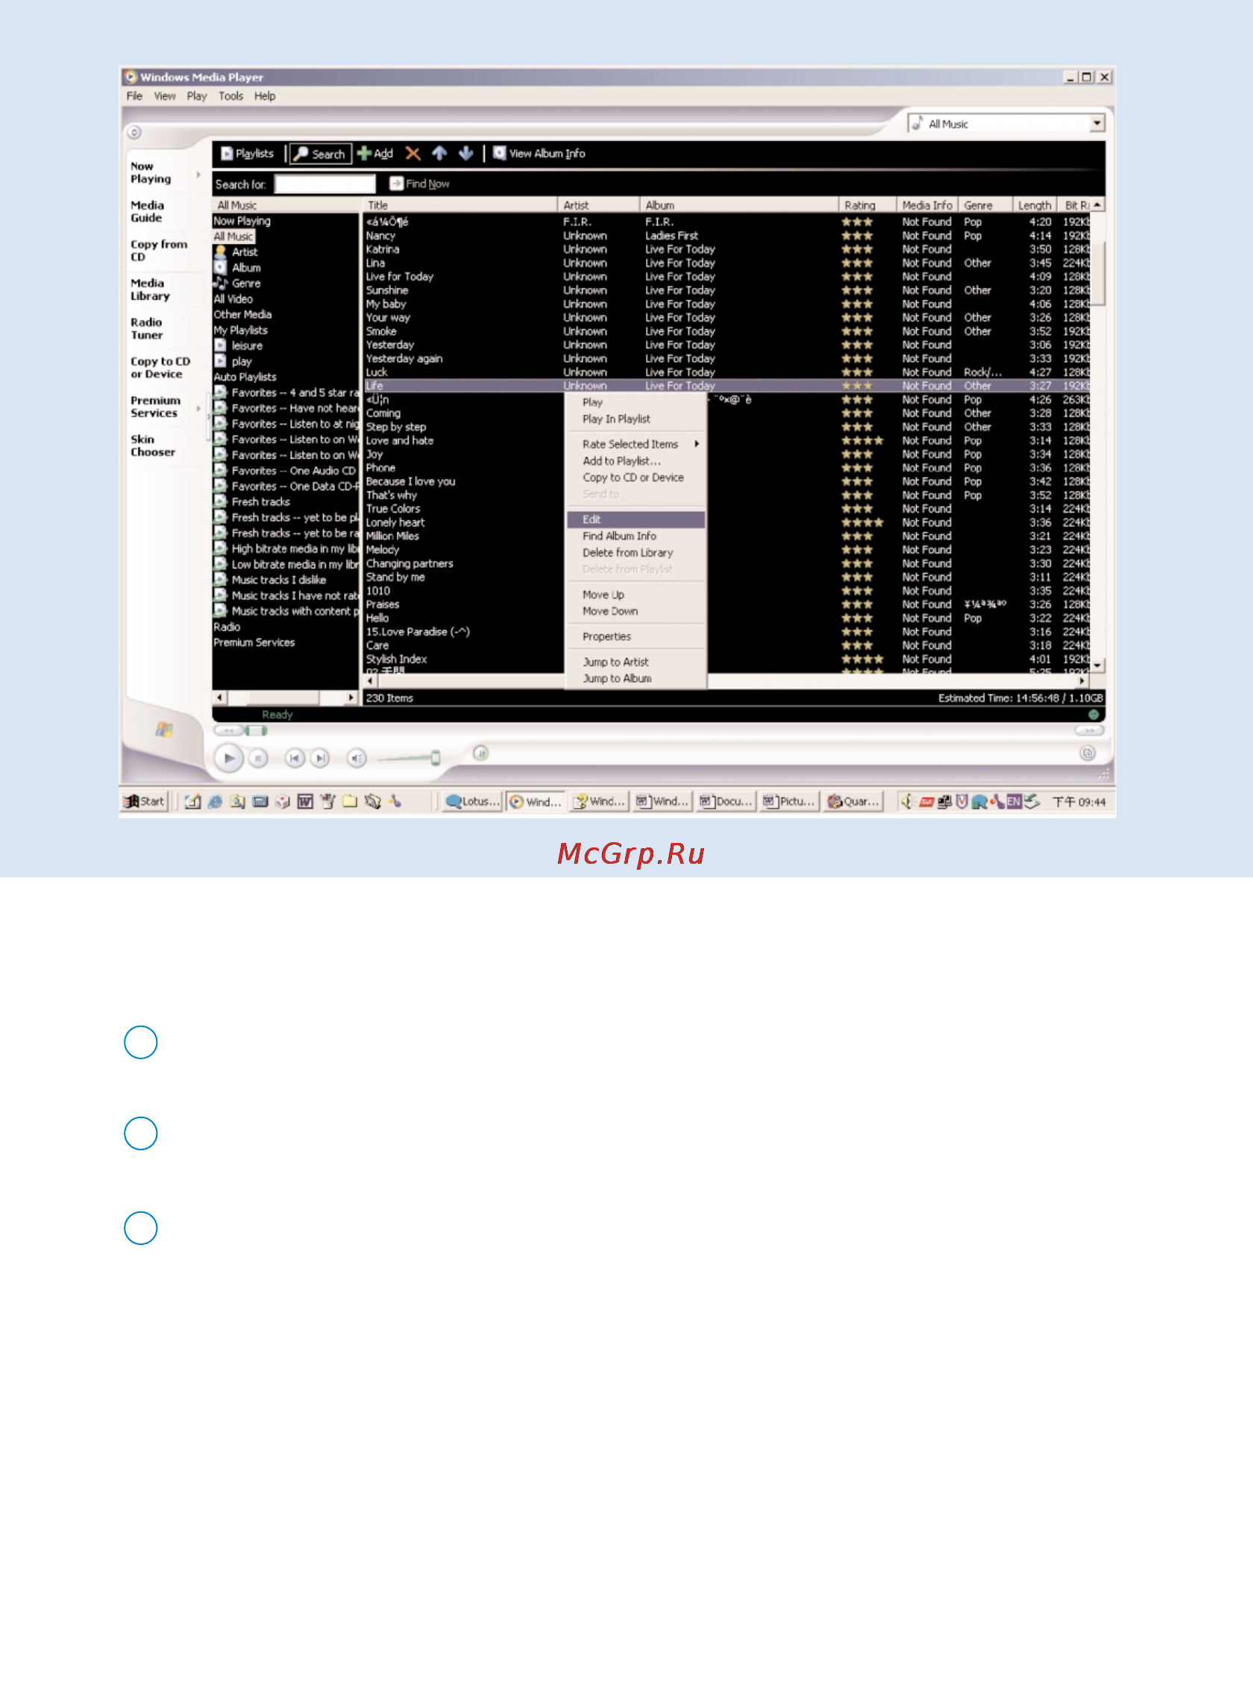Expand the Premium Services side arrow

198,408
